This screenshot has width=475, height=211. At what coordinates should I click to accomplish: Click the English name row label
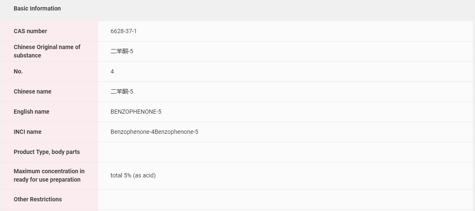[31, 112]
